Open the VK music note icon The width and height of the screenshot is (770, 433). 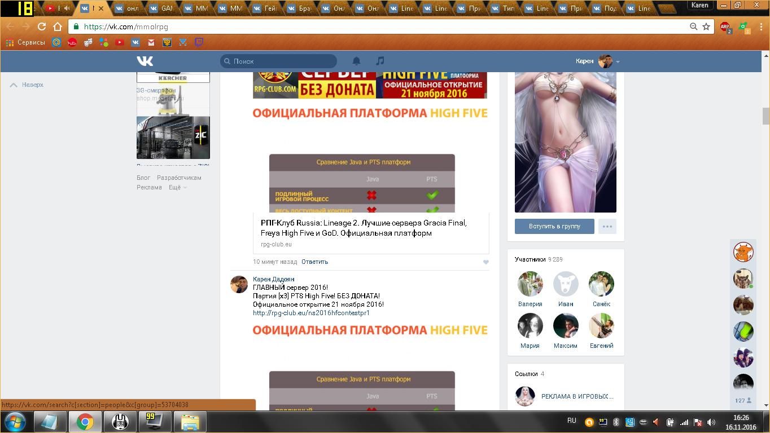(x=380, y=61)
